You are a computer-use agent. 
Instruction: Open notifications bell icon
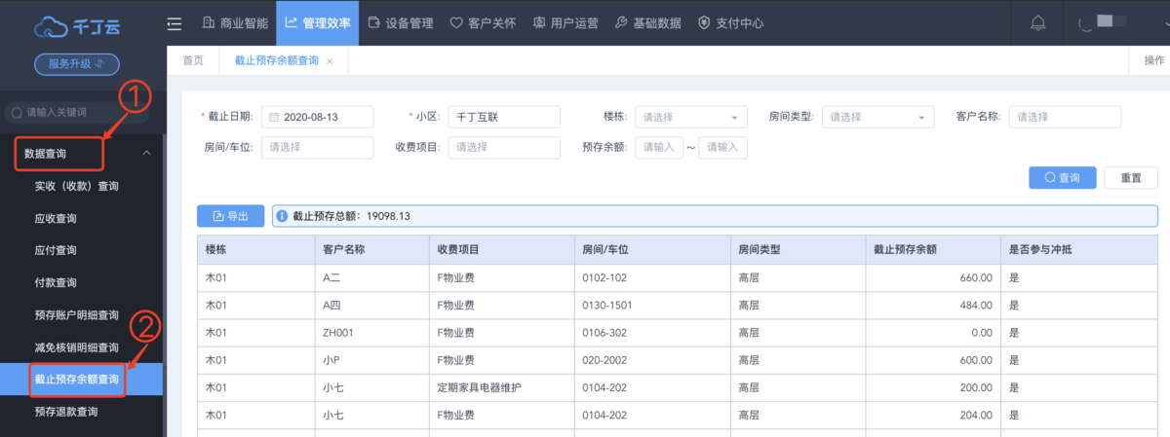pyautogui.click(x=1038, y=23)
